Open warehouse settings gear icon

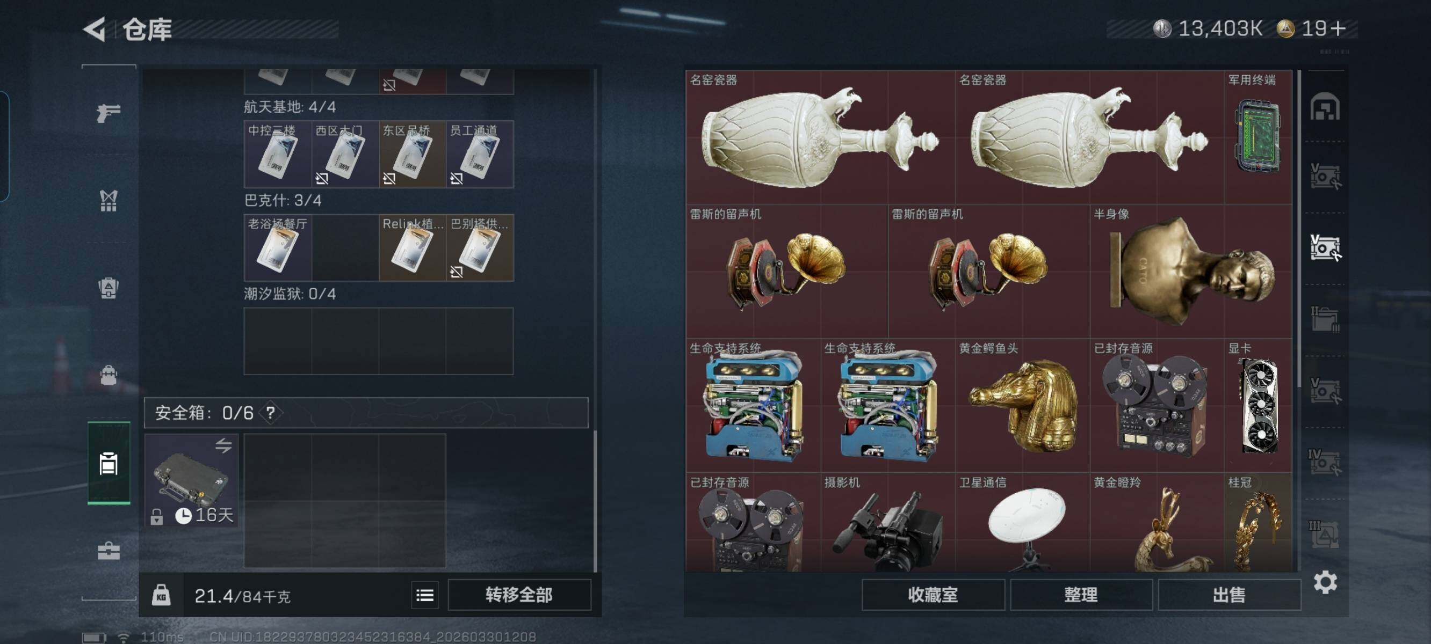(x=1325, y=582)
